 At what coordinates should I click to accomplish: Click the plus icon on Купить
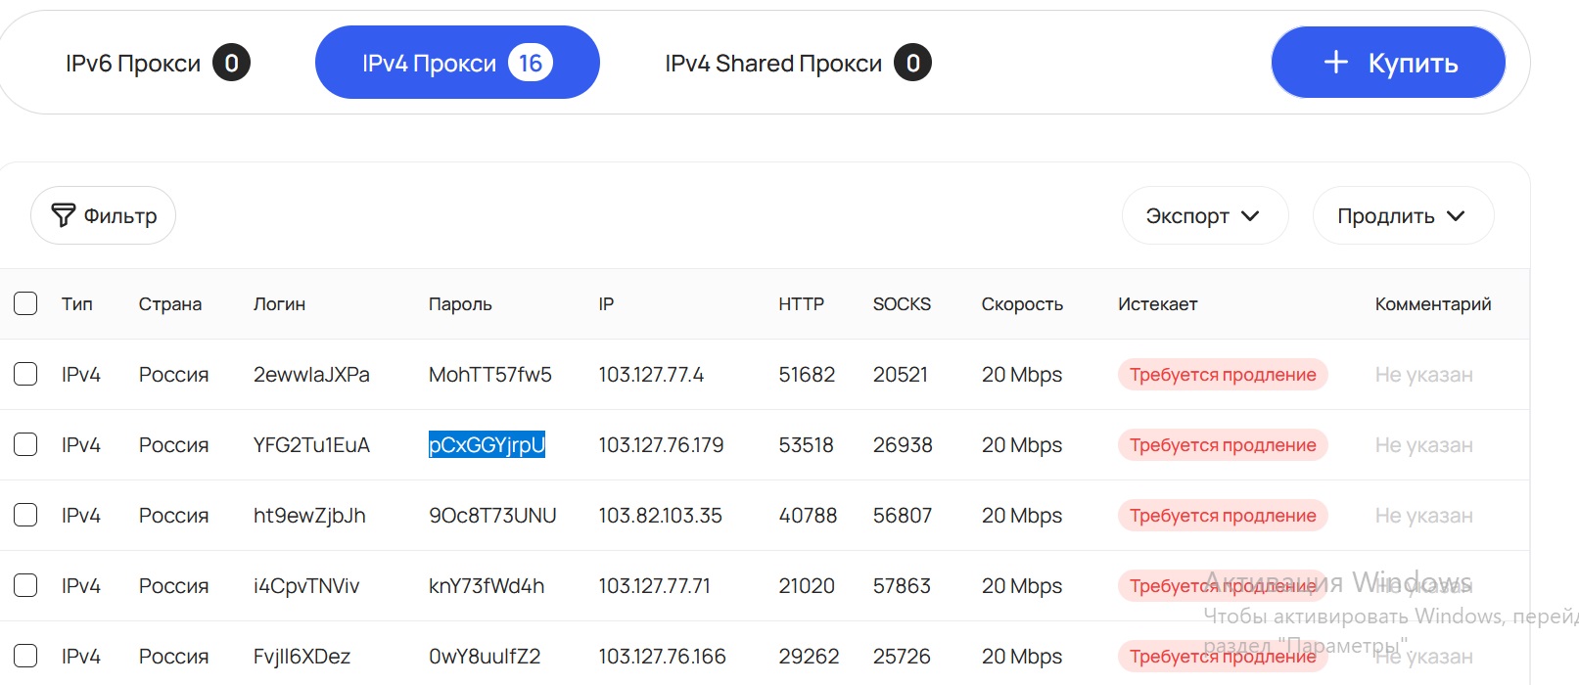pyautogui.click(x=1335, y=63)
